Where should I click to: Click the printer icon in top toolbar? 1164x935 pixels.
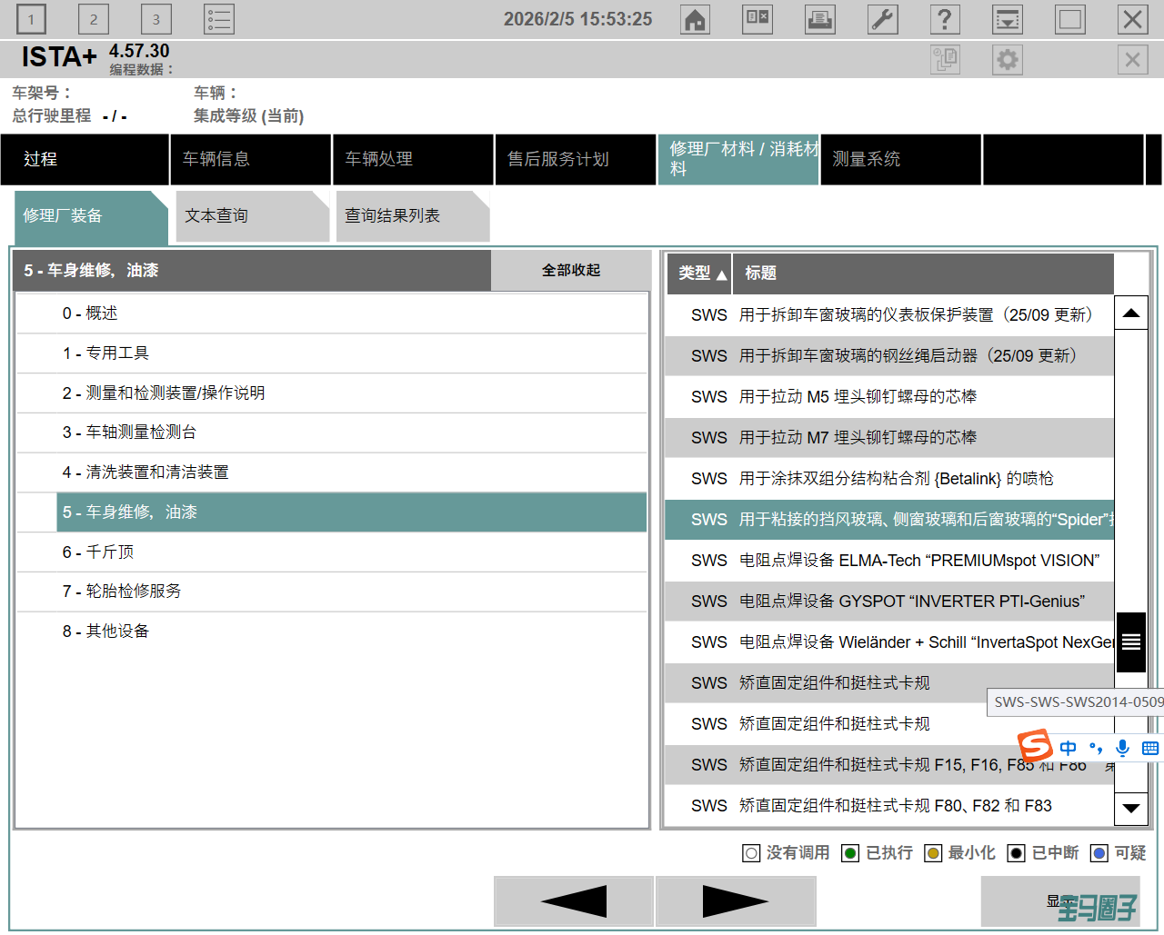click(x=819, y=19)
